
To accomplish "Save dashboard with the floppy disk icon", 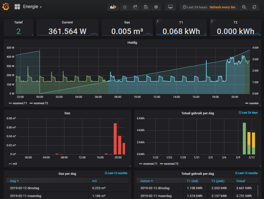I will point(146,7).
